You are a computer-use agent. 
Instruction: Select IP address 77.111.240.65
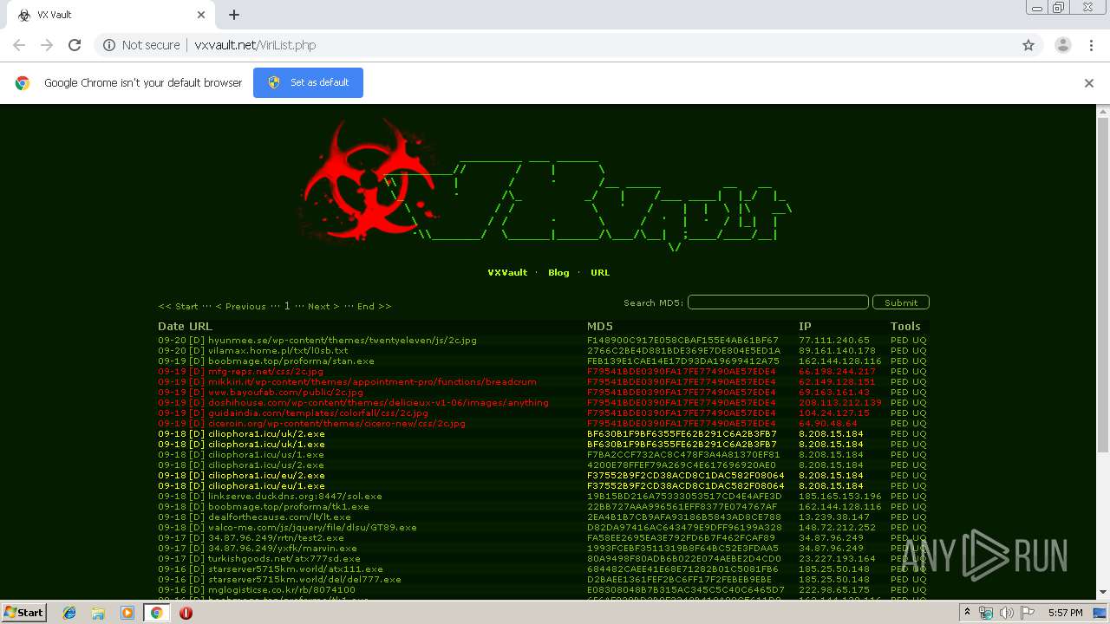pos(834,341)
